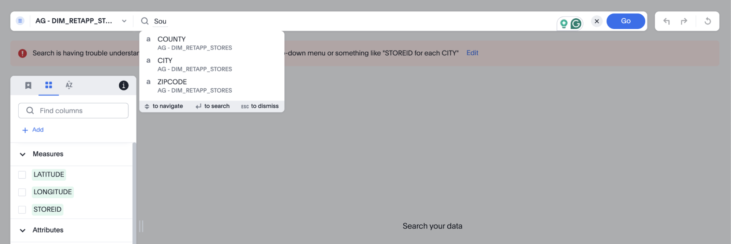Check the LONGITUDE measure checkbox

tap(22, 192)
